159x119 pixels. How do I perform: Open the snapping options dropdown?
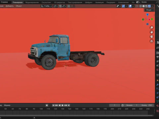[x=64, y=6]
